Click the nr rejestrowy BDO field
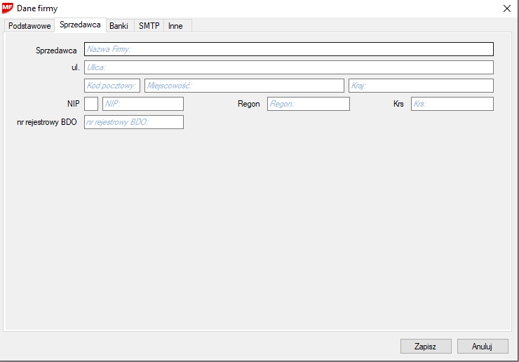 point(133,122)
